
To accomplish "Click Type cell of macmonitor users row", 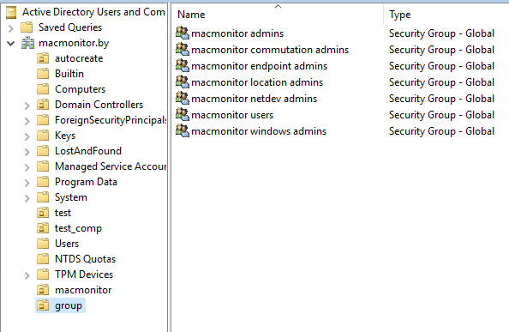I will click(x=441, y=115).
